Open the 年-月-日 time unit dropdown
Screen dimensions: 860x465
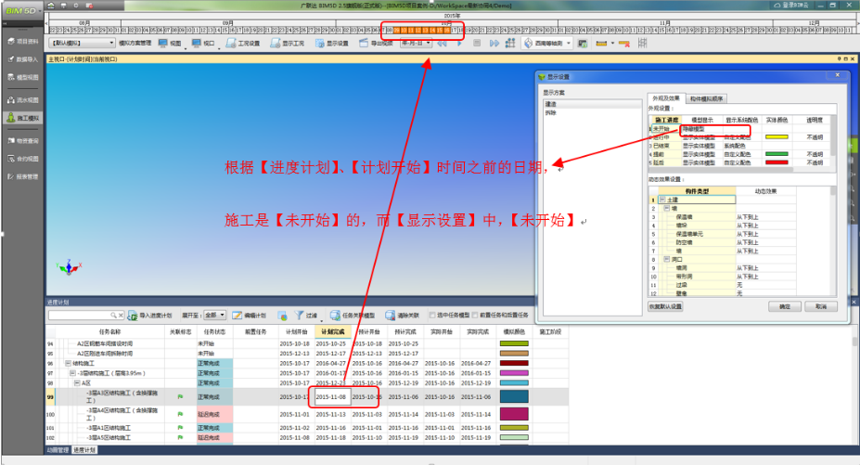pyautogui.click(x=416, y=43)
